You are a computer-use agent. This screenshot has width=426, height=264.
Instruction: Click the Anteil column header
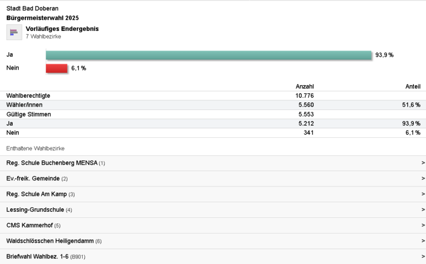pos(412,87)
